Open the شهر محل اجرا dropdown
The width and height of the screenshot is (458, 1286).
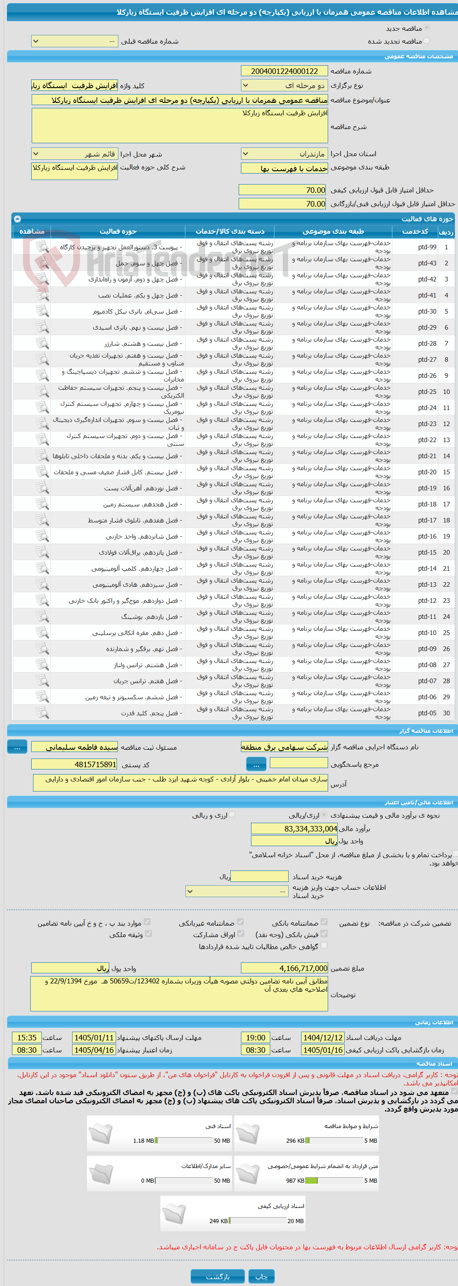pos(74,154)
